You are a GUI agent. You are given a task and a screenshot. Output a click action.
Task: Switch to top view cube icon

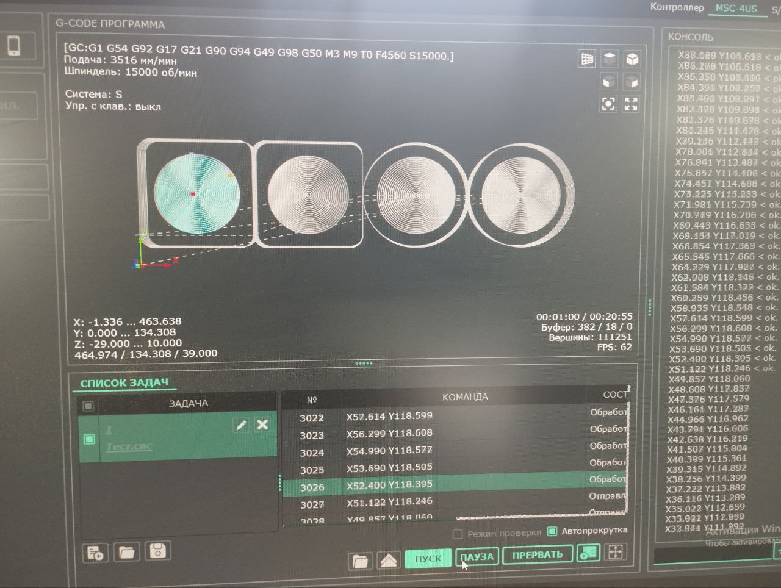point(610,59)
